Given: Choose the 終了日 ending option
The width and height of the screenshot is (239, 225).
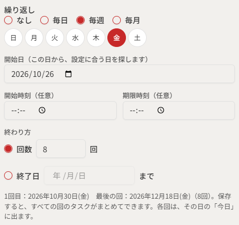Looking at the screenshot, I should [x=8, y=175].
